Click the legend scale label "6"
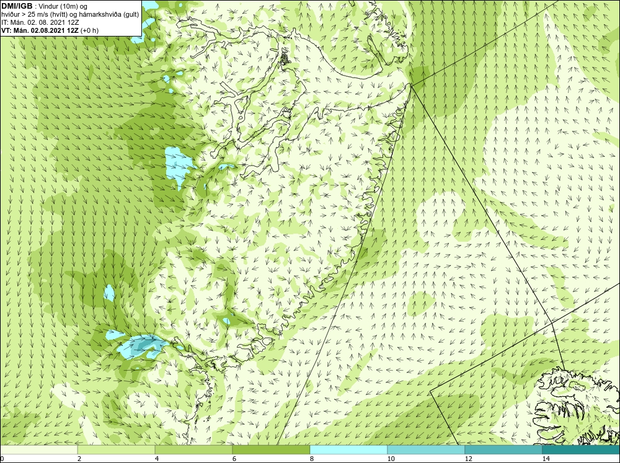Image resolution: width=620 pixels, height=463 pixels. click(x=234, y=459)
